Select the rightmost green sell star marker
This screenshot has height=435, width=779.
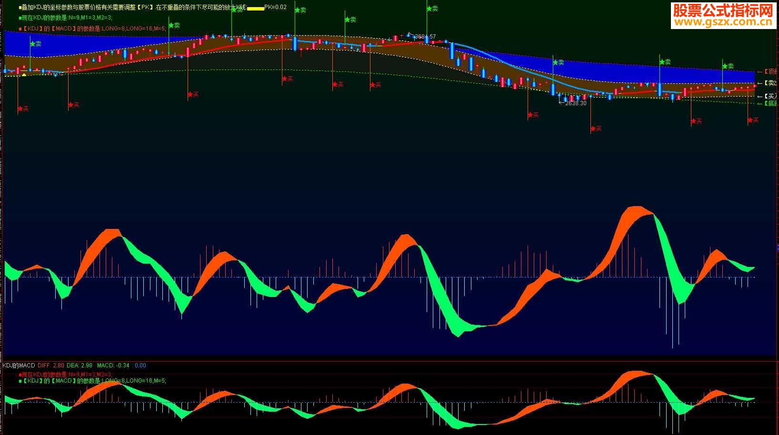click(x=728, y=66)
